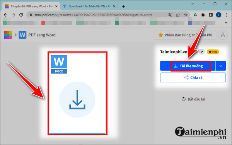Screen dimensions: 232x145
Task: Open the Chrome profile avatar T
Action: (x=218, y=15)
